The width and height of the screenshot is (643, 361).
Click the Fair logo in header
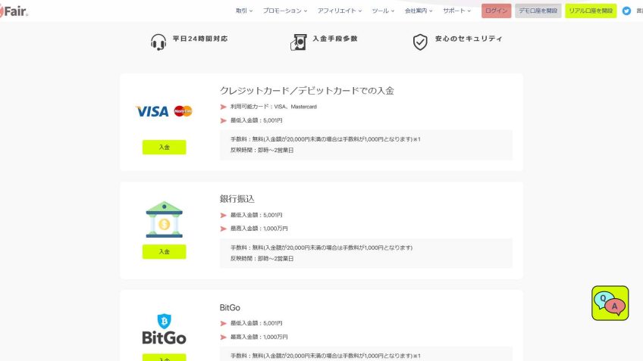point(14,11)
